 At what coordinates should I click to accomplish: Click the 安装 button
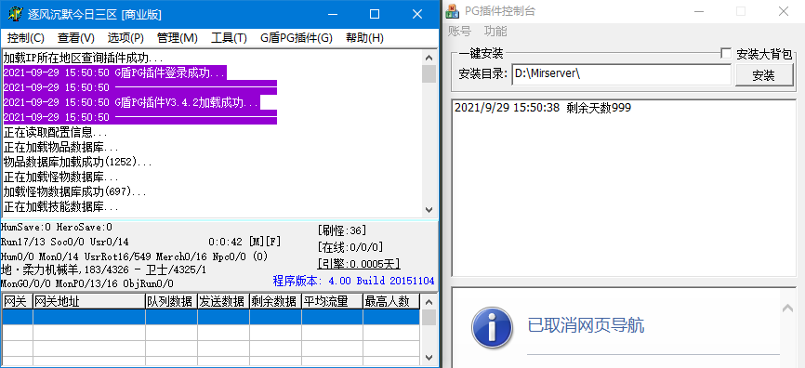(763, 75)
